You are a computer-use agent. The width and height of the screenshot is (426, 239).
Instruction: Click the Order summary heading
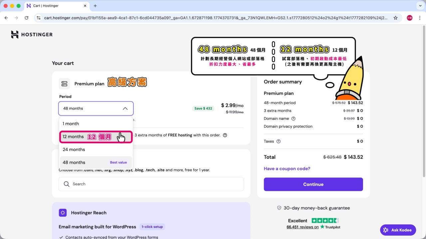tap(283, 82)
